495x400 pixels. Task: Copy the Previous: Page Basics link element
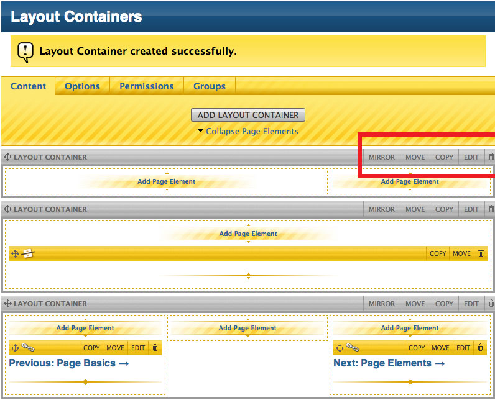pyautogui.click(x=91, y=348)
